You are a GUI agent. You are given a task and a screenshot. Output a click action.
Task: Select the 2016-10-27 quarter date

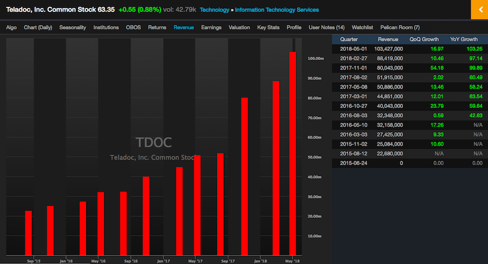[354, 106]
